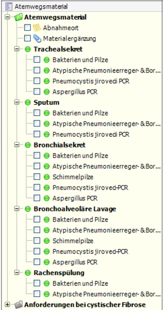Collapse the Trachealsekret node
Image resolution: width=163 pixels, height=310 pixels.
[x=17, y=49]
